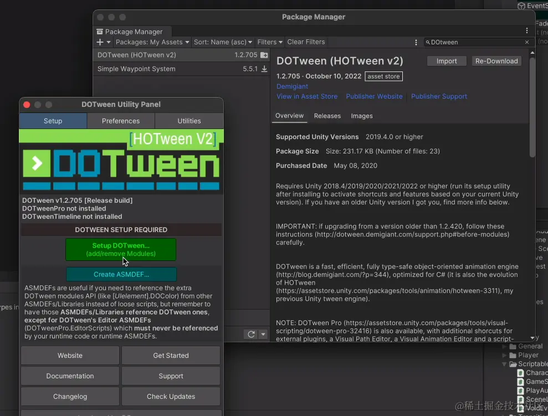The height and width of the screenshot is (416, 548).
Task: Switch to the Setup tab in DOTween Utility Panel
Action: point(53,121)
